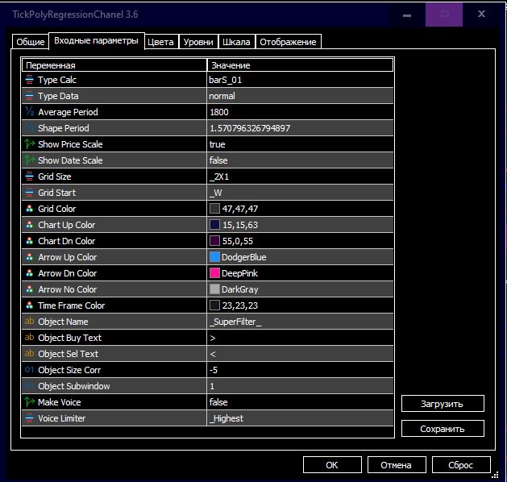Click the fraction icon beside Average Period
The width and height of the screenshot is (507, 482).
tap(30, 112)
